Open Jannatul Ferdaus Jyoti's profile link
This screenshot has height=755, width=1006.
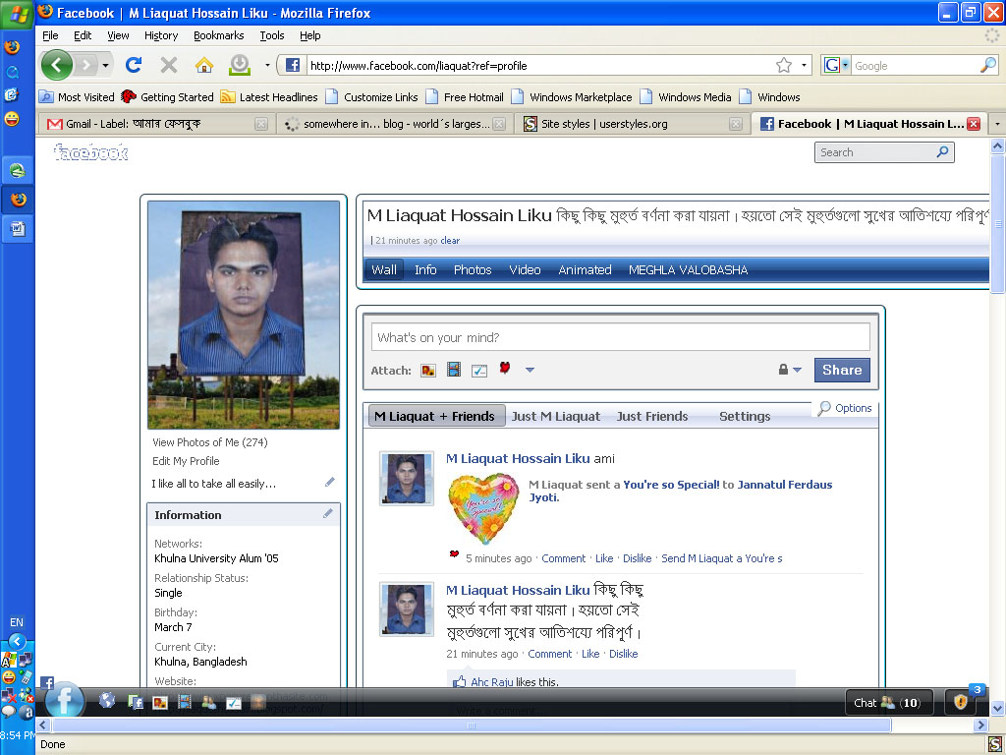click(x=785, y=485)
